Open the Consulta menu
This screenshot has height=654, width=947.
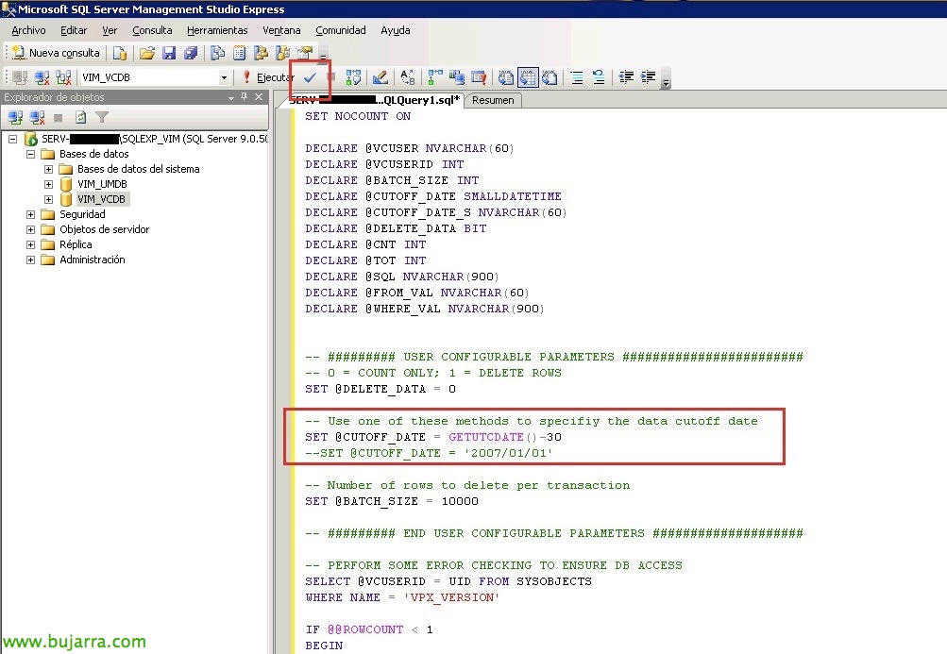152,30
